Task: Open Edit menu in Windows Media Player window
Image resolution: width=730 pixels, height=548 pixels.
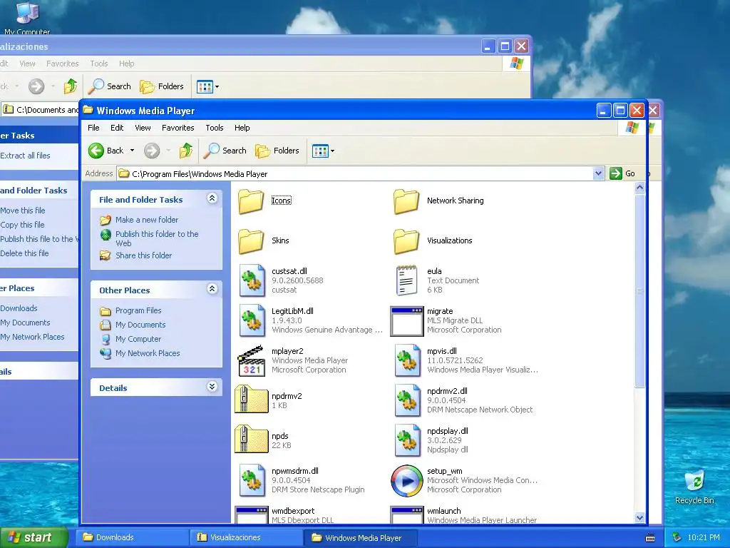Action: [117, 128]
